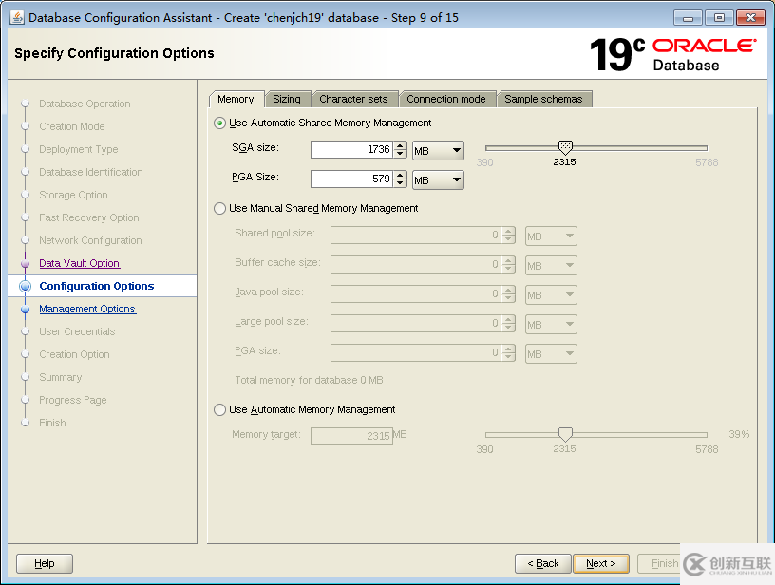Viewport: 775px width, 585px height.
Task: Click the Memory target slider thumb
Action: click(565, 434)
